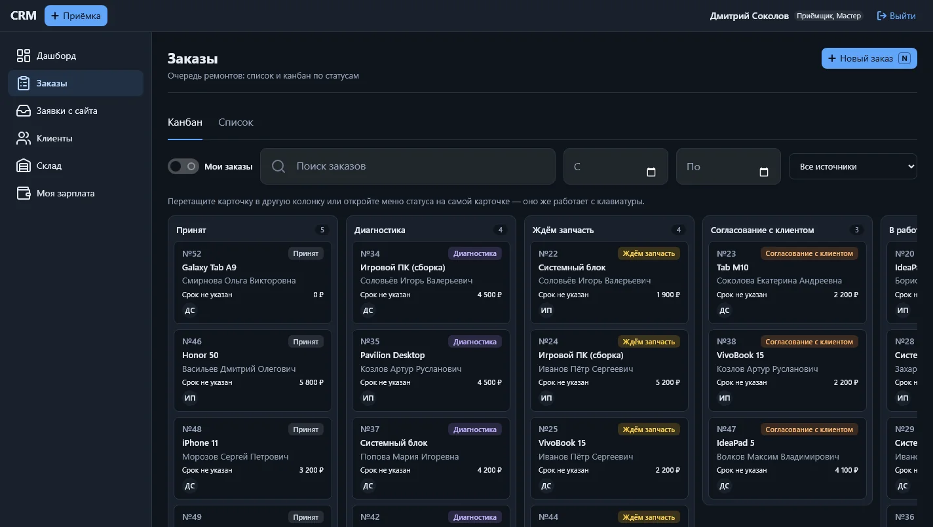Open the Принят status menu on order №46
The width and height of the screenshot is (933, 527).
click(x=306, y=341)
